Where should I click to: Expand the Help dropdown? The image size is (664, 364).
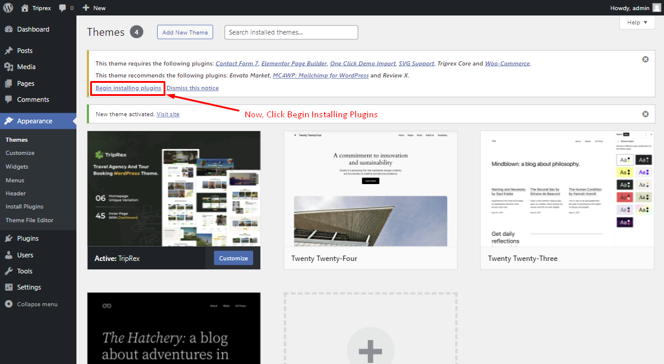[x=637, y=23]
